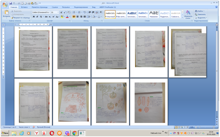Screen dimensions: 220x137
Task: Expand the styles gallery arrow
Action: coord(183,17)
